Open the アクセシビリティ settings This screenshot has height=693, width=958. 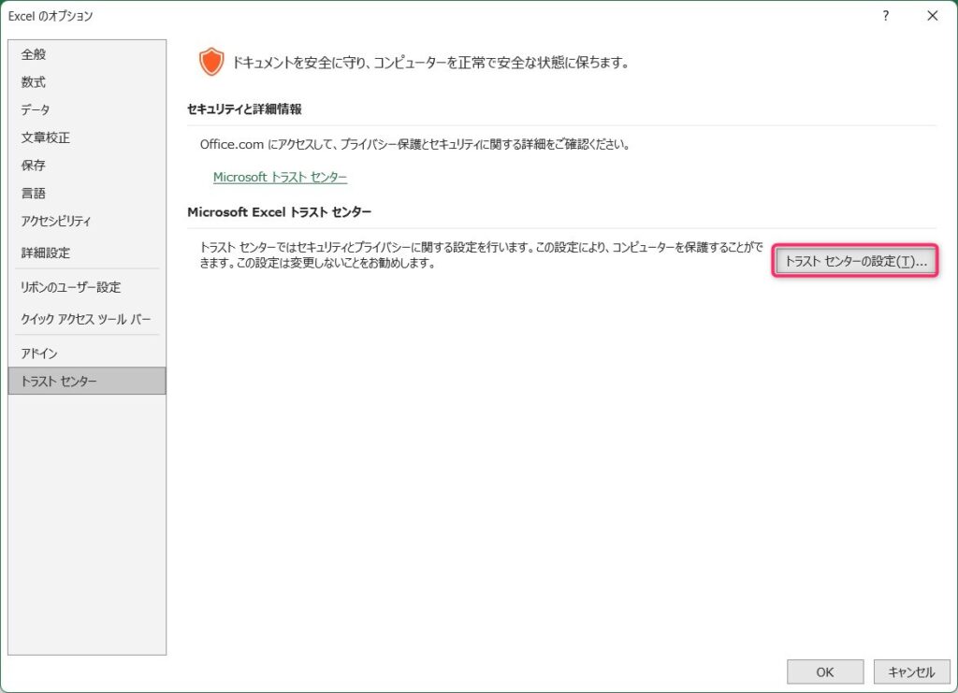tap(56, 222)
